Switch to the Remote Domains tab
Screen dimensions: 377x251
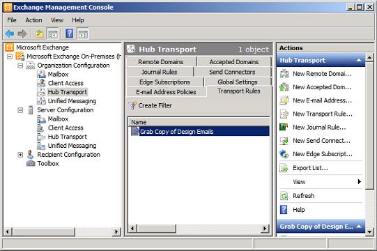tap(161, 62)
